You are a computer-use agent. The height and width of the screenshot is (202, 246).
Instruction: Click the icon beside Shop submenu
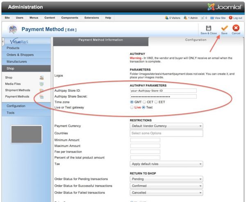point(41,77)
